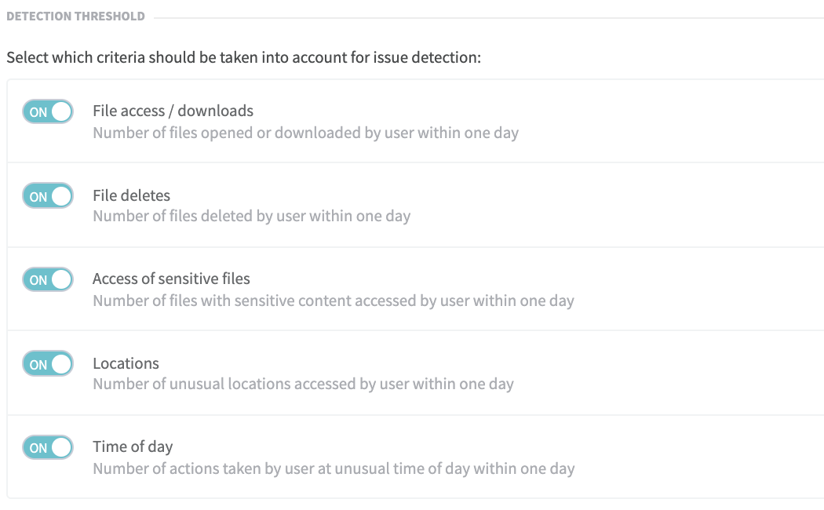
Task: Click the 'files with sensitive content' description
Action: (333, 301)
